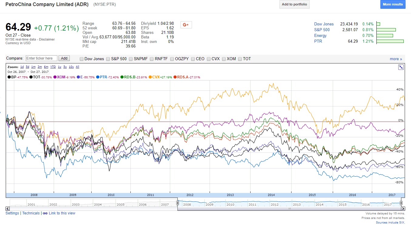Screen dimensions: 411x225
Task: Click the left arrow of the chart scrollbar
Action: tap(8, 208)
